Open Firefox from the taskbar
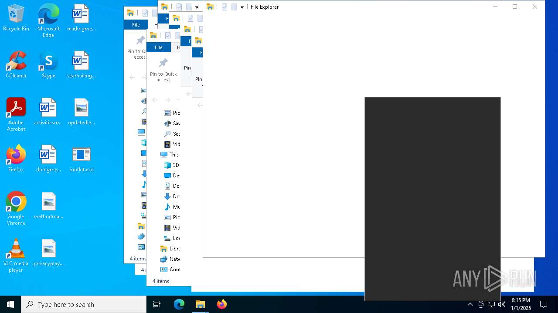The height and width of the screenshot is (313, 558). [222, 304]
